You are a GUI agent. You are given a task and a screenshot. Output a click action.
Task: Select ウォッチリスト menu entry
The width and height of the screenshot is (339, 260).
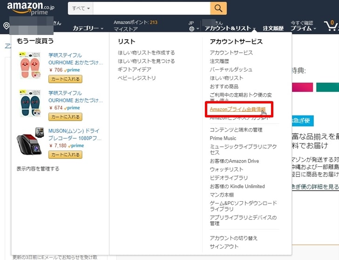click(x=226, y=169)
